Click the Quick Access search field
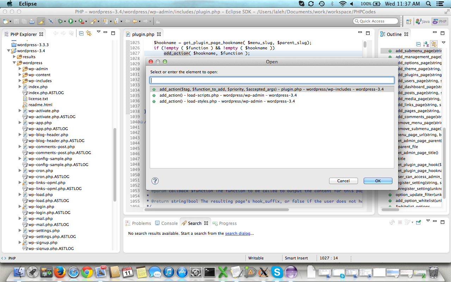Image resolution: width=451 pixels, height=282 pixels. tap(376, 21)
